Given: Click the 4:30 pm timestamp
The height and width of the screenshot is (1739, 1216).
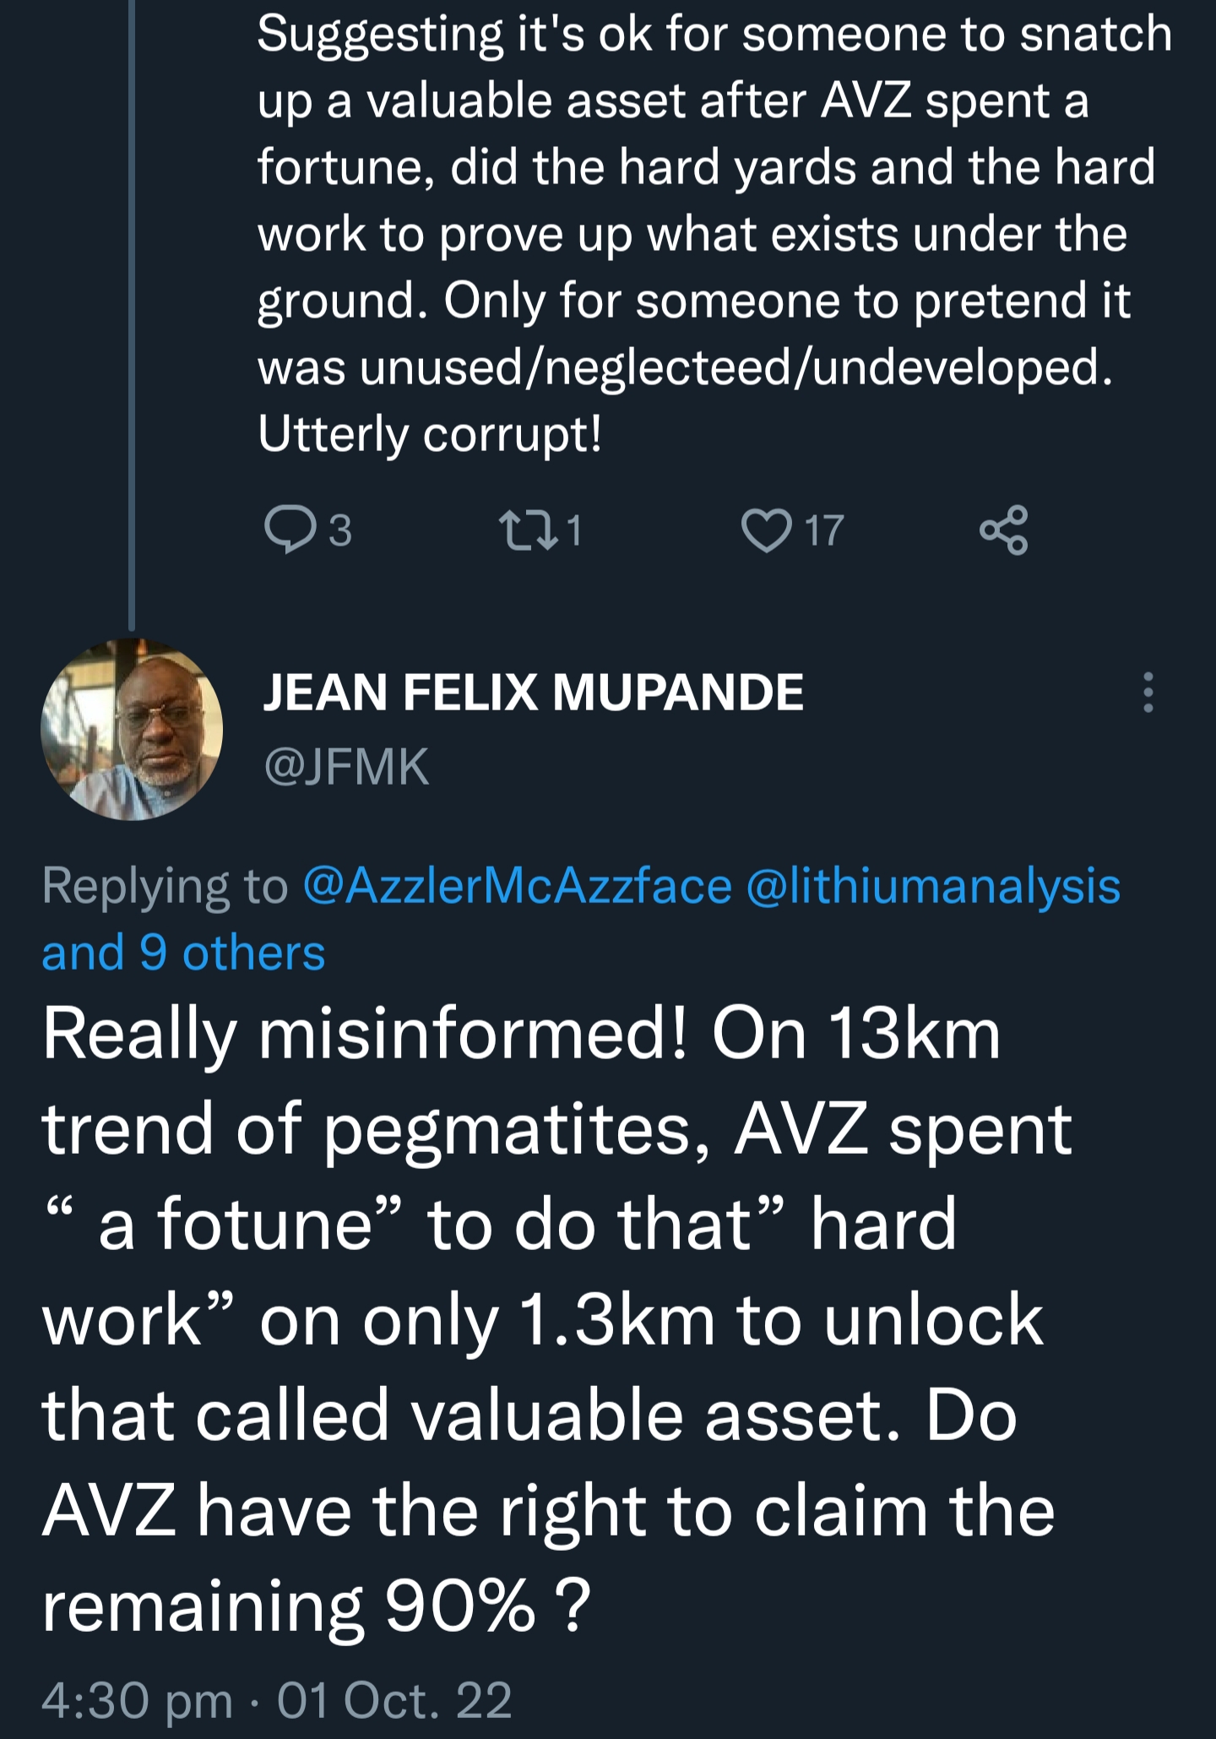Looking at the screenshot, I should pos(137,1700).
